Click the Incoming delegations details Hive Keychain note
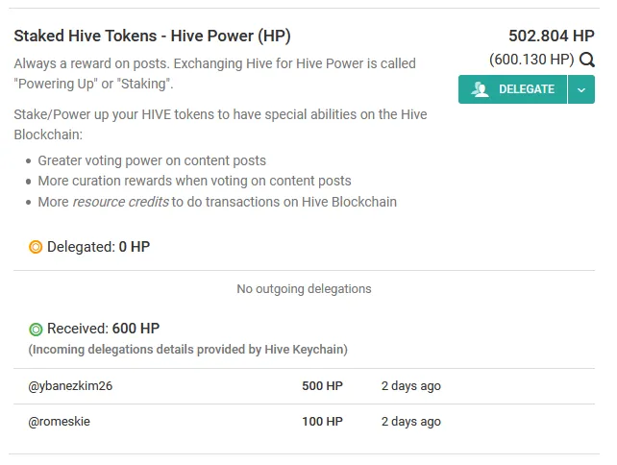Image resolution: width=617 pixels, height=465 pixels. [187, 350]
